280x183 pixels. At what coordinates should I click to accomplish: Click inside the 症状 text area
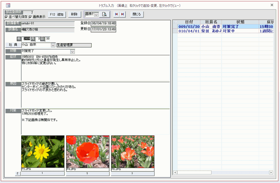pyautogui.click(x=95, y=68)
